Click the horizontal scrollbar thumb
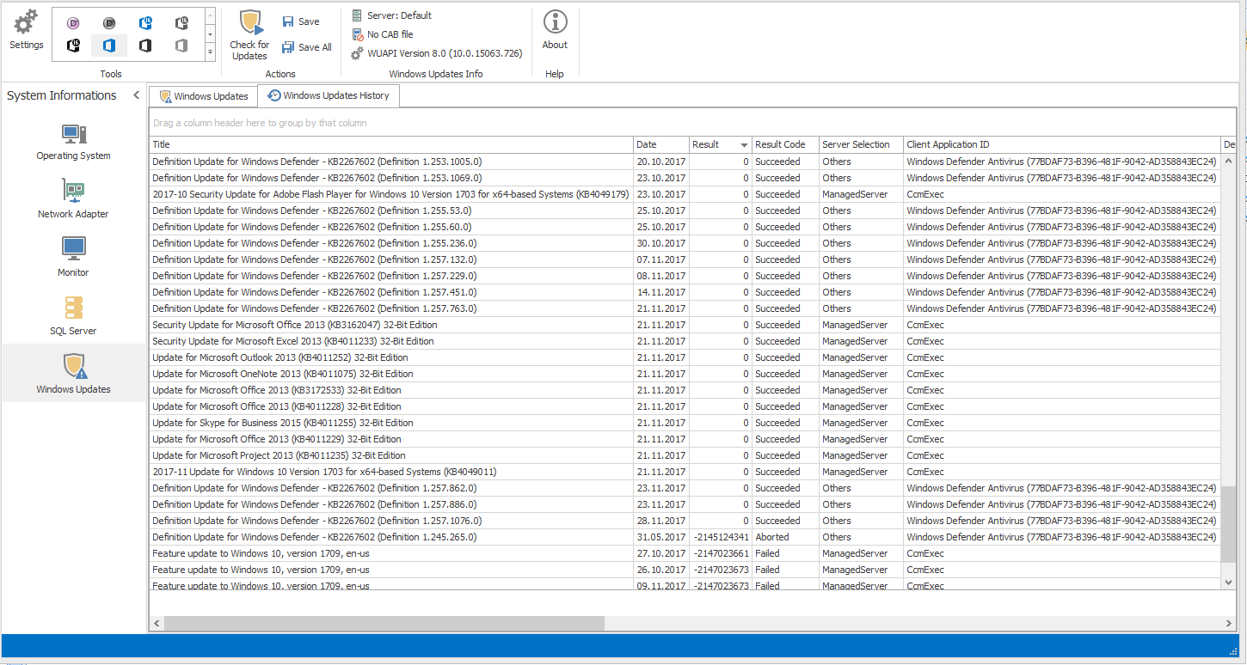Viewport: 1247px width, 665px height. point(384,623)
